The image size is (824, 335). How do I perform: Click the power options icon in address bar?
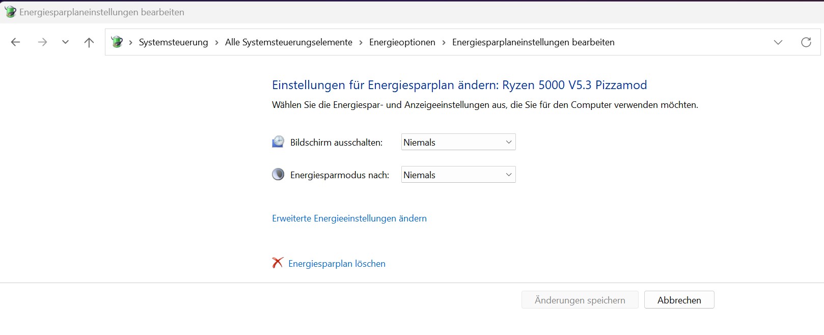pos(117,42)
